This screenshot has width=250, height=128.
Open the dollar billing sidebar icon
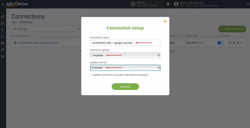coord(2,30)
